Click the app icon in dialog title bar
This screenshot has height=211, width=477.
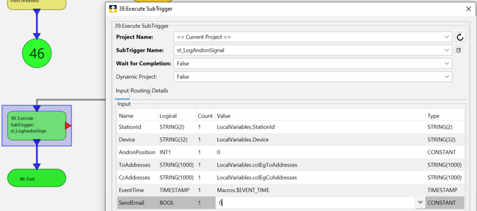point(113,9)
